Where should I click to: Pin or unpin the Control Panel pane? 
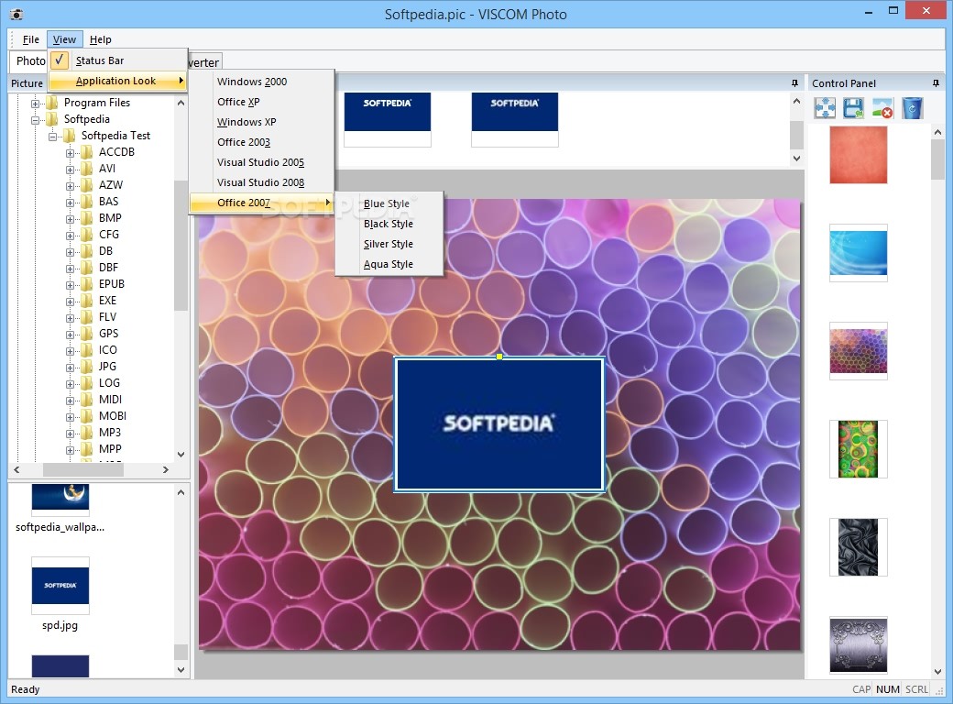coord(936,82)
